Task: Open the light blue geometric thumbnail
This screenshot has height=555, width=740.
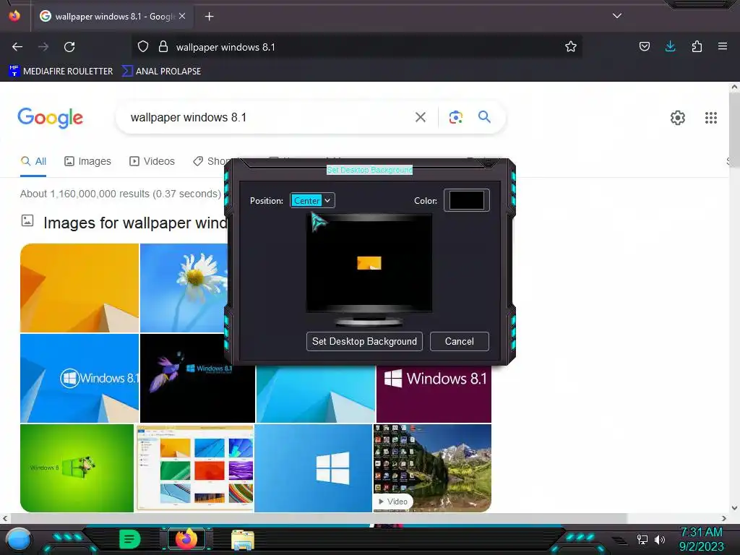Action: tap(316, 394)
